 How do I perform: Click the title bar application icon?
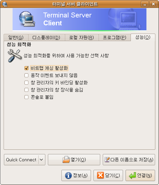pos(5,4)
